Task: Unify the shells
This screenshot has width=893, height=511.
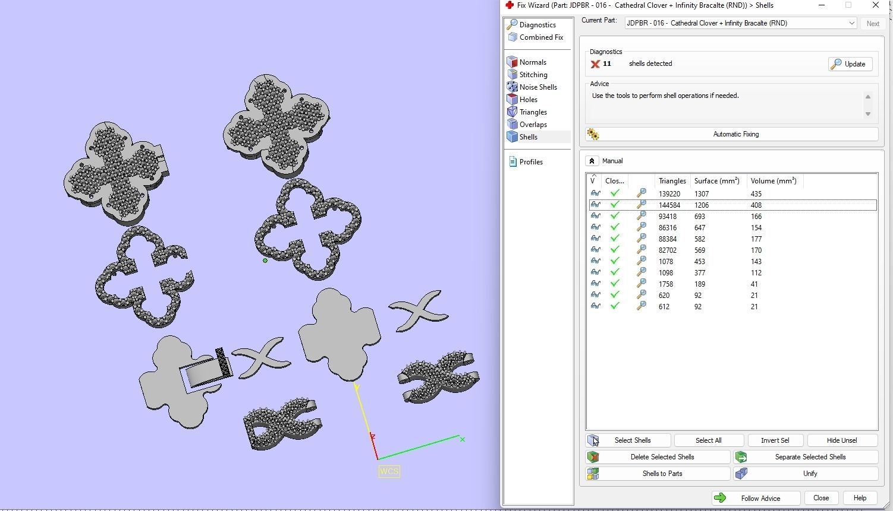Action: 806,474
